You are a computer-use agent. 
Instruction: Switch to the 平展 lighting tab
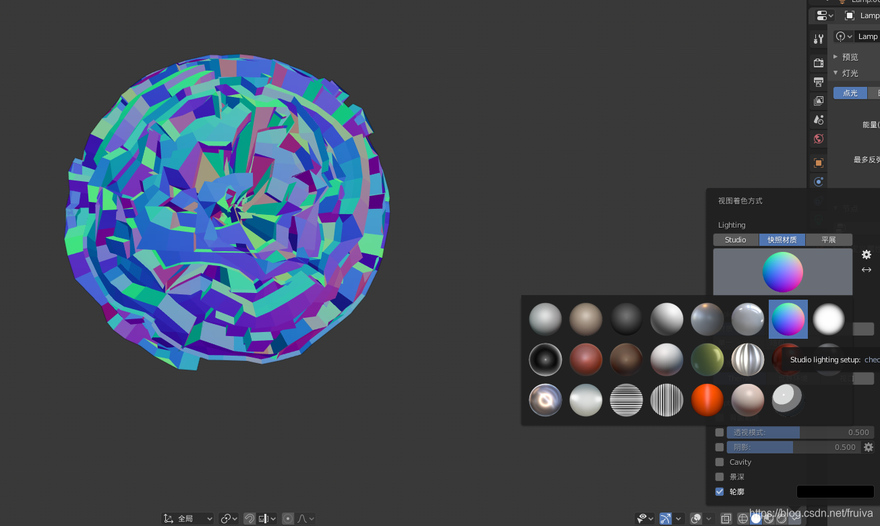coord(829,240)
